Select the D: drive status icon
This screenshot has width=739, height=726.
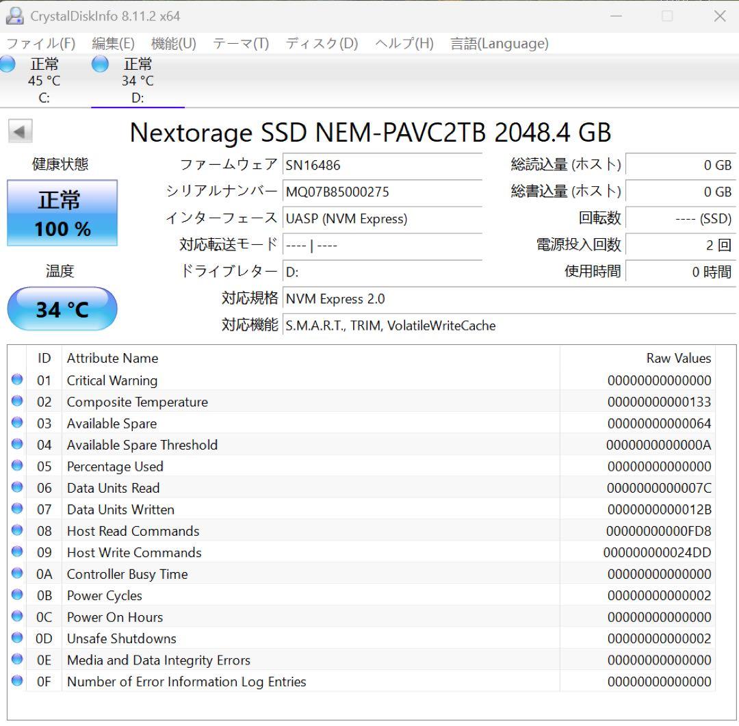pyautogui.click(x=100, y=64)
